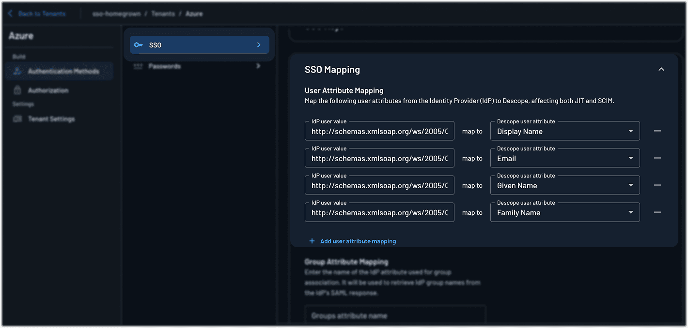The image size is (688, 328).
Task: Click minus icon beside Given Name
Action: pos(657,185)
